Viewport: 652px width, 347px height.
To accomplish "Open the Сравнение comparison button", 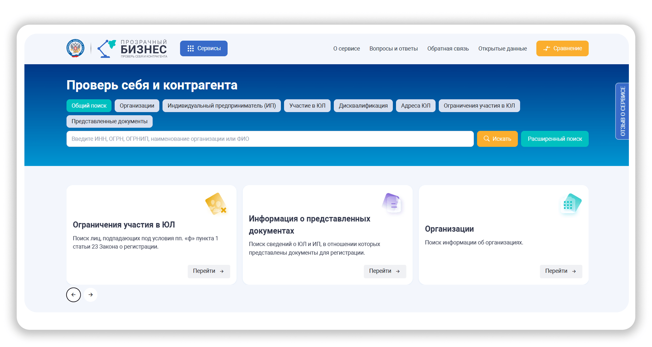I will tap(562, 48).
